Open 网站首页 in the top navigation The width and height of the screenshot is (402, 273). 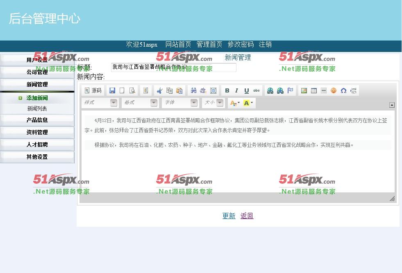pyautogui.click(x=178, y=45)
